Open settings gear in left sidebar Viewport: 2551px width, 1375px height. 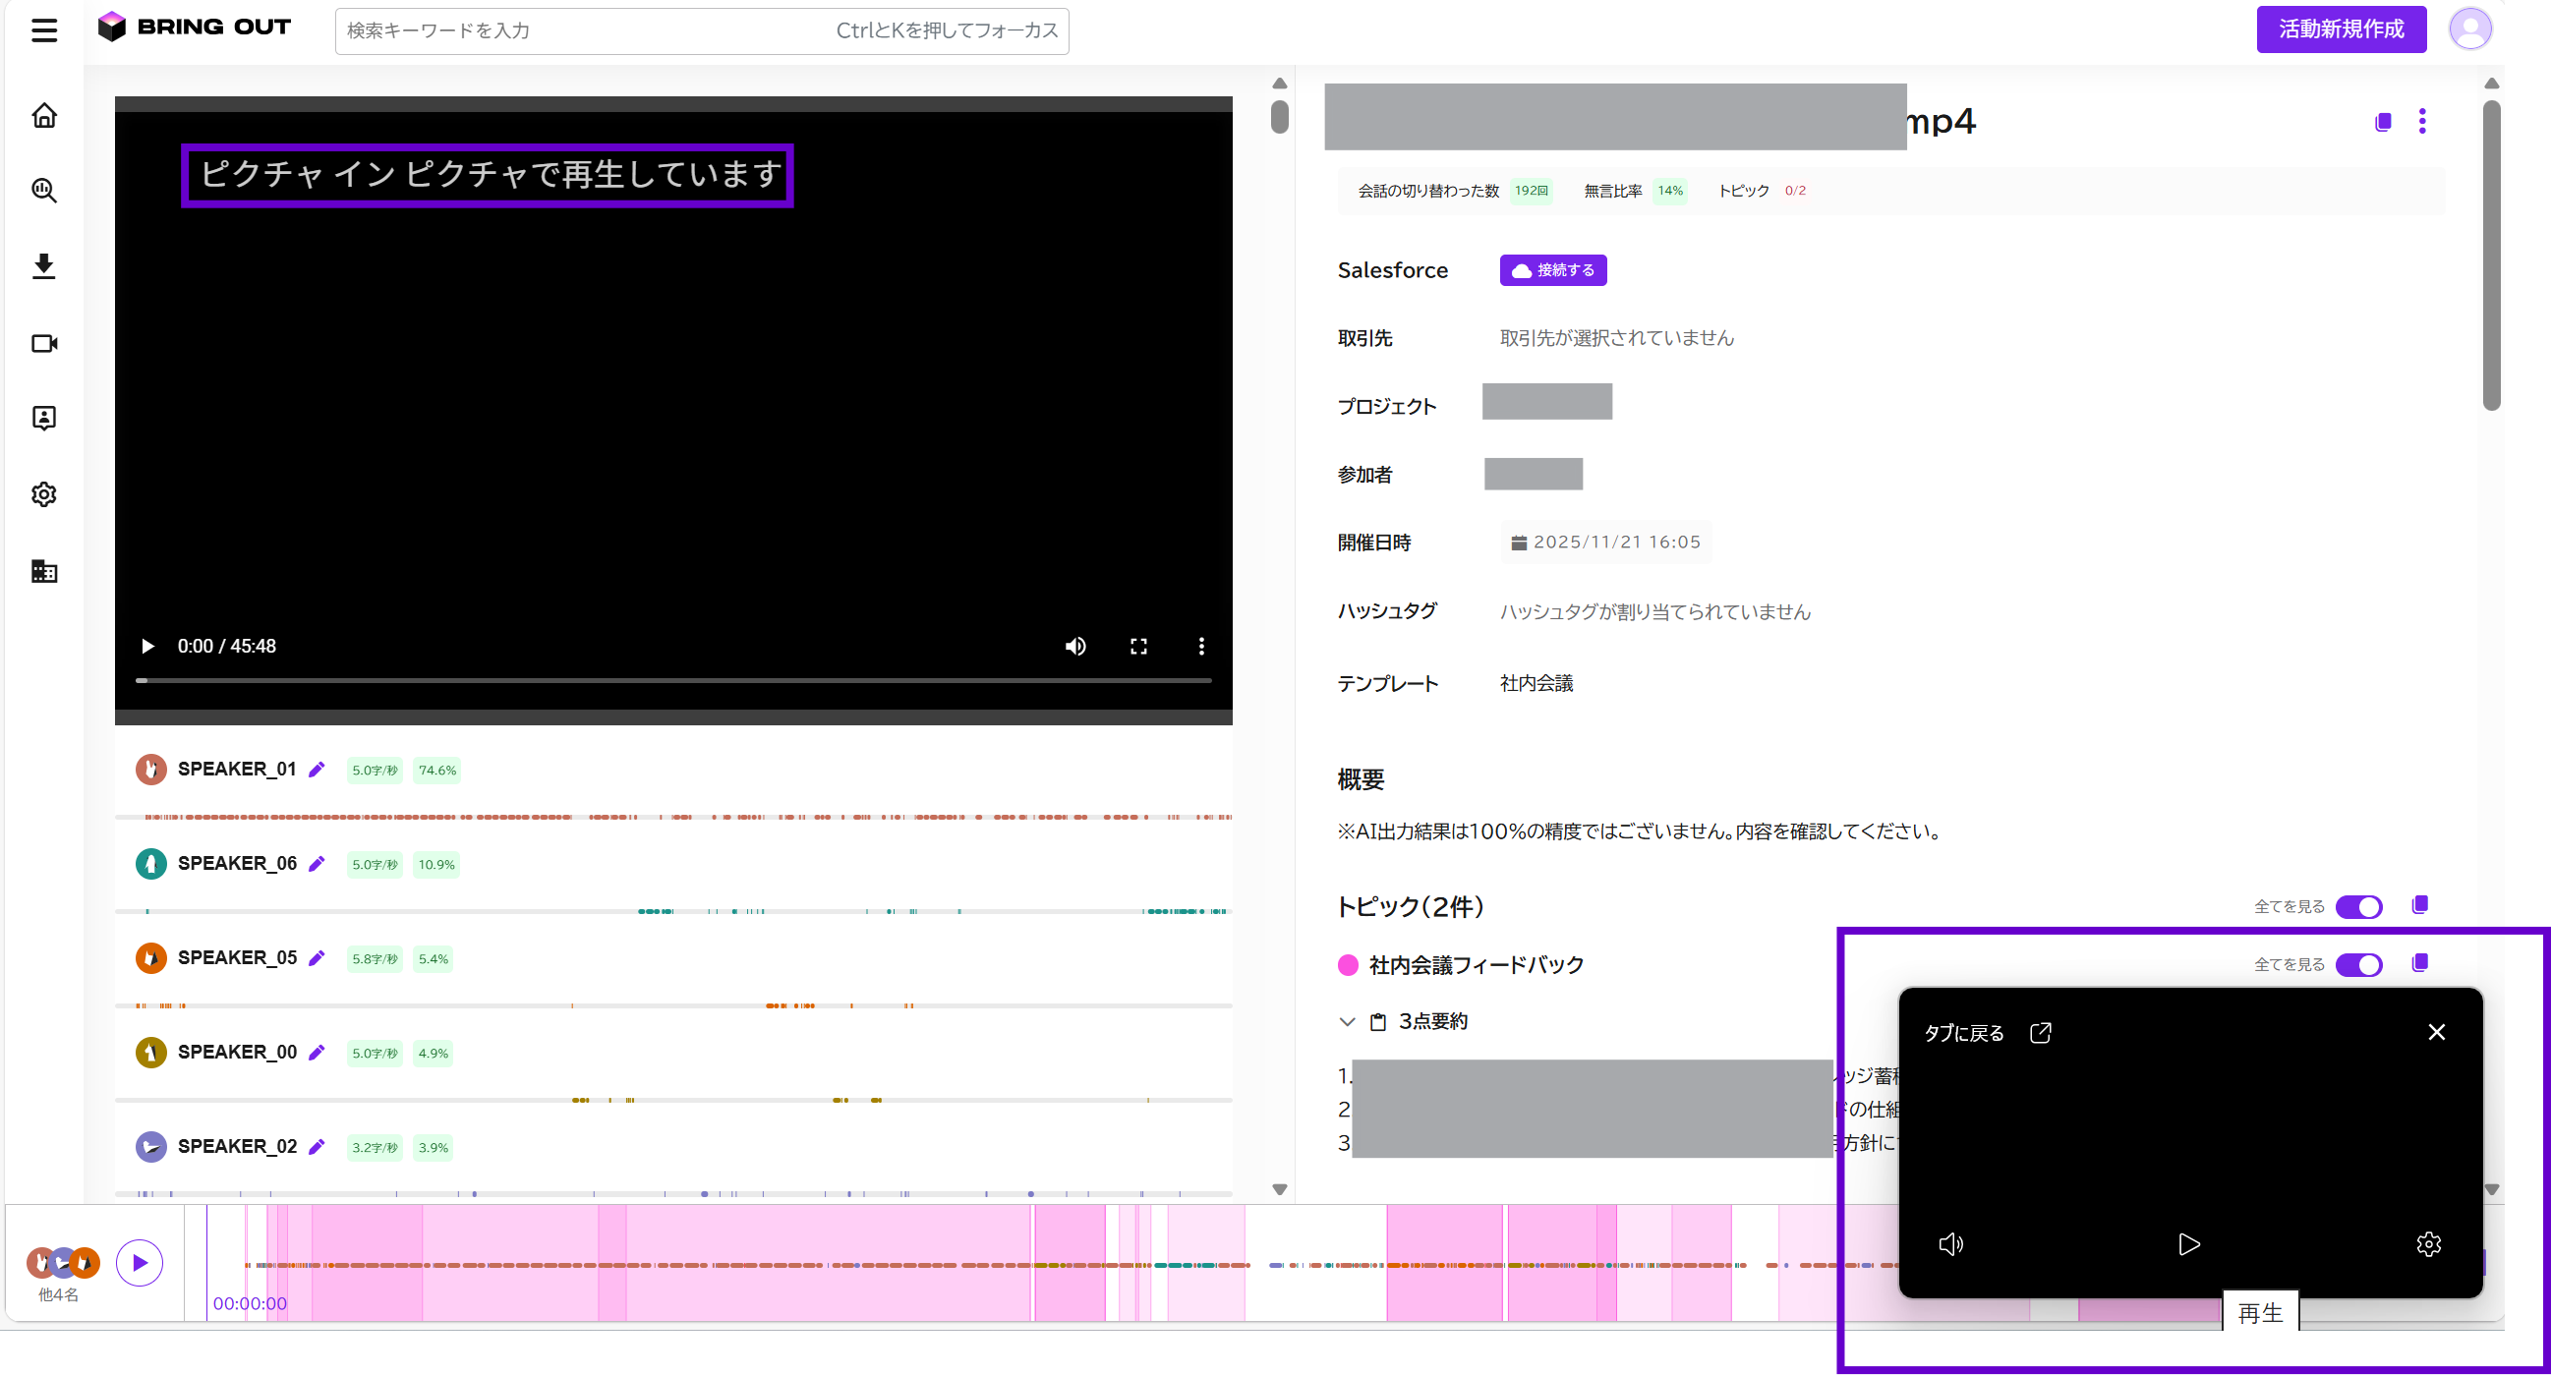pyautogui.click(x=43, y=494)
